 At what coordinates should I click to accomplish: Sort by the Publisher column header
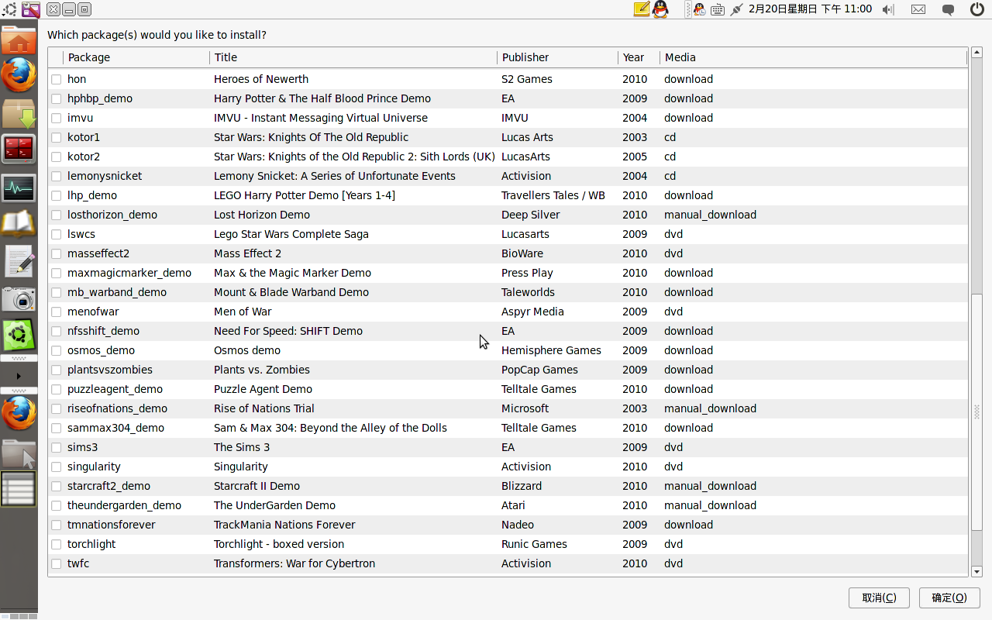coord(557,57)
